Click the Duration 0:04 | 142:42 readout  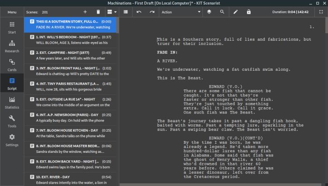[x=291, y=12]
